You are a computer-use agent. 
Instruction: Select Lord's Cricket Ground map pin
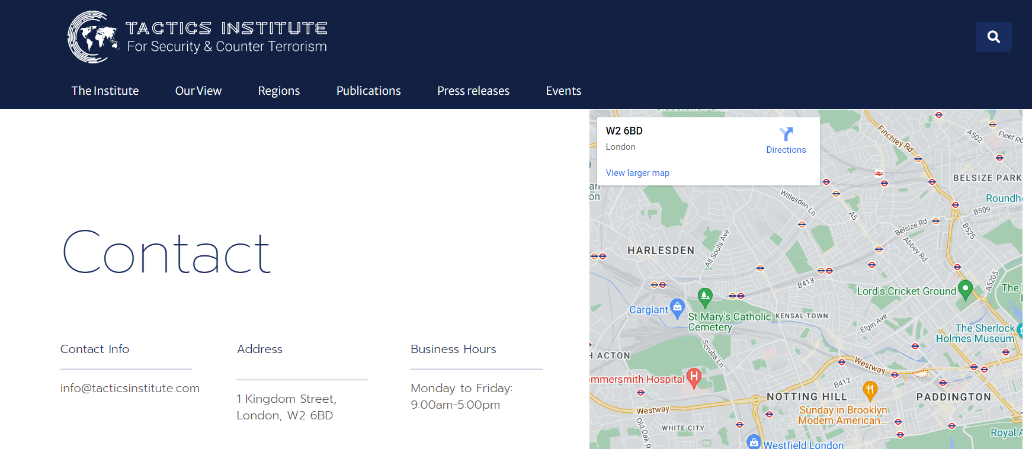(x=965, y=289)
